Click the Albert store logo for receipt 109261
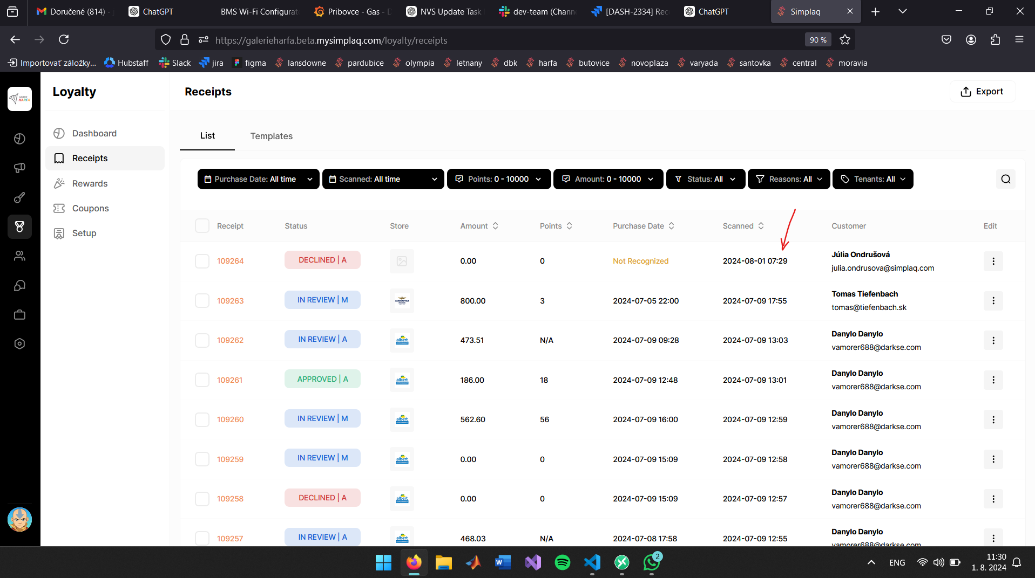 [x=402, y=380]
